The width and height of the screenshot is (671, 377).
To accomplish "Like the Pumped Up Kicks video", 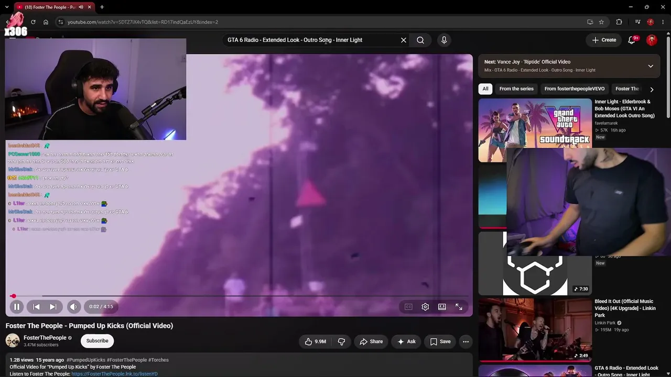I will click(316, 341).
